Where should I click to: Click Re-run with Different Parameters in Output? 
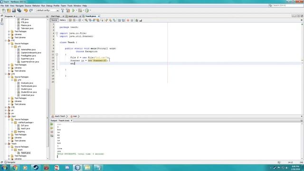coord(52,128)
